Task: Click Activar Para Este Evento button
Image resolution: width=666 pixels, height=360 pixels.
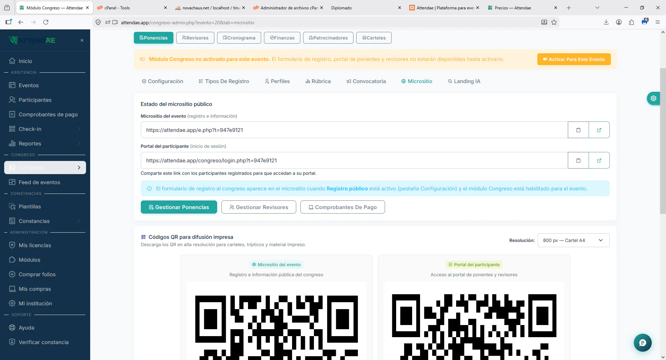Action: 574,59
